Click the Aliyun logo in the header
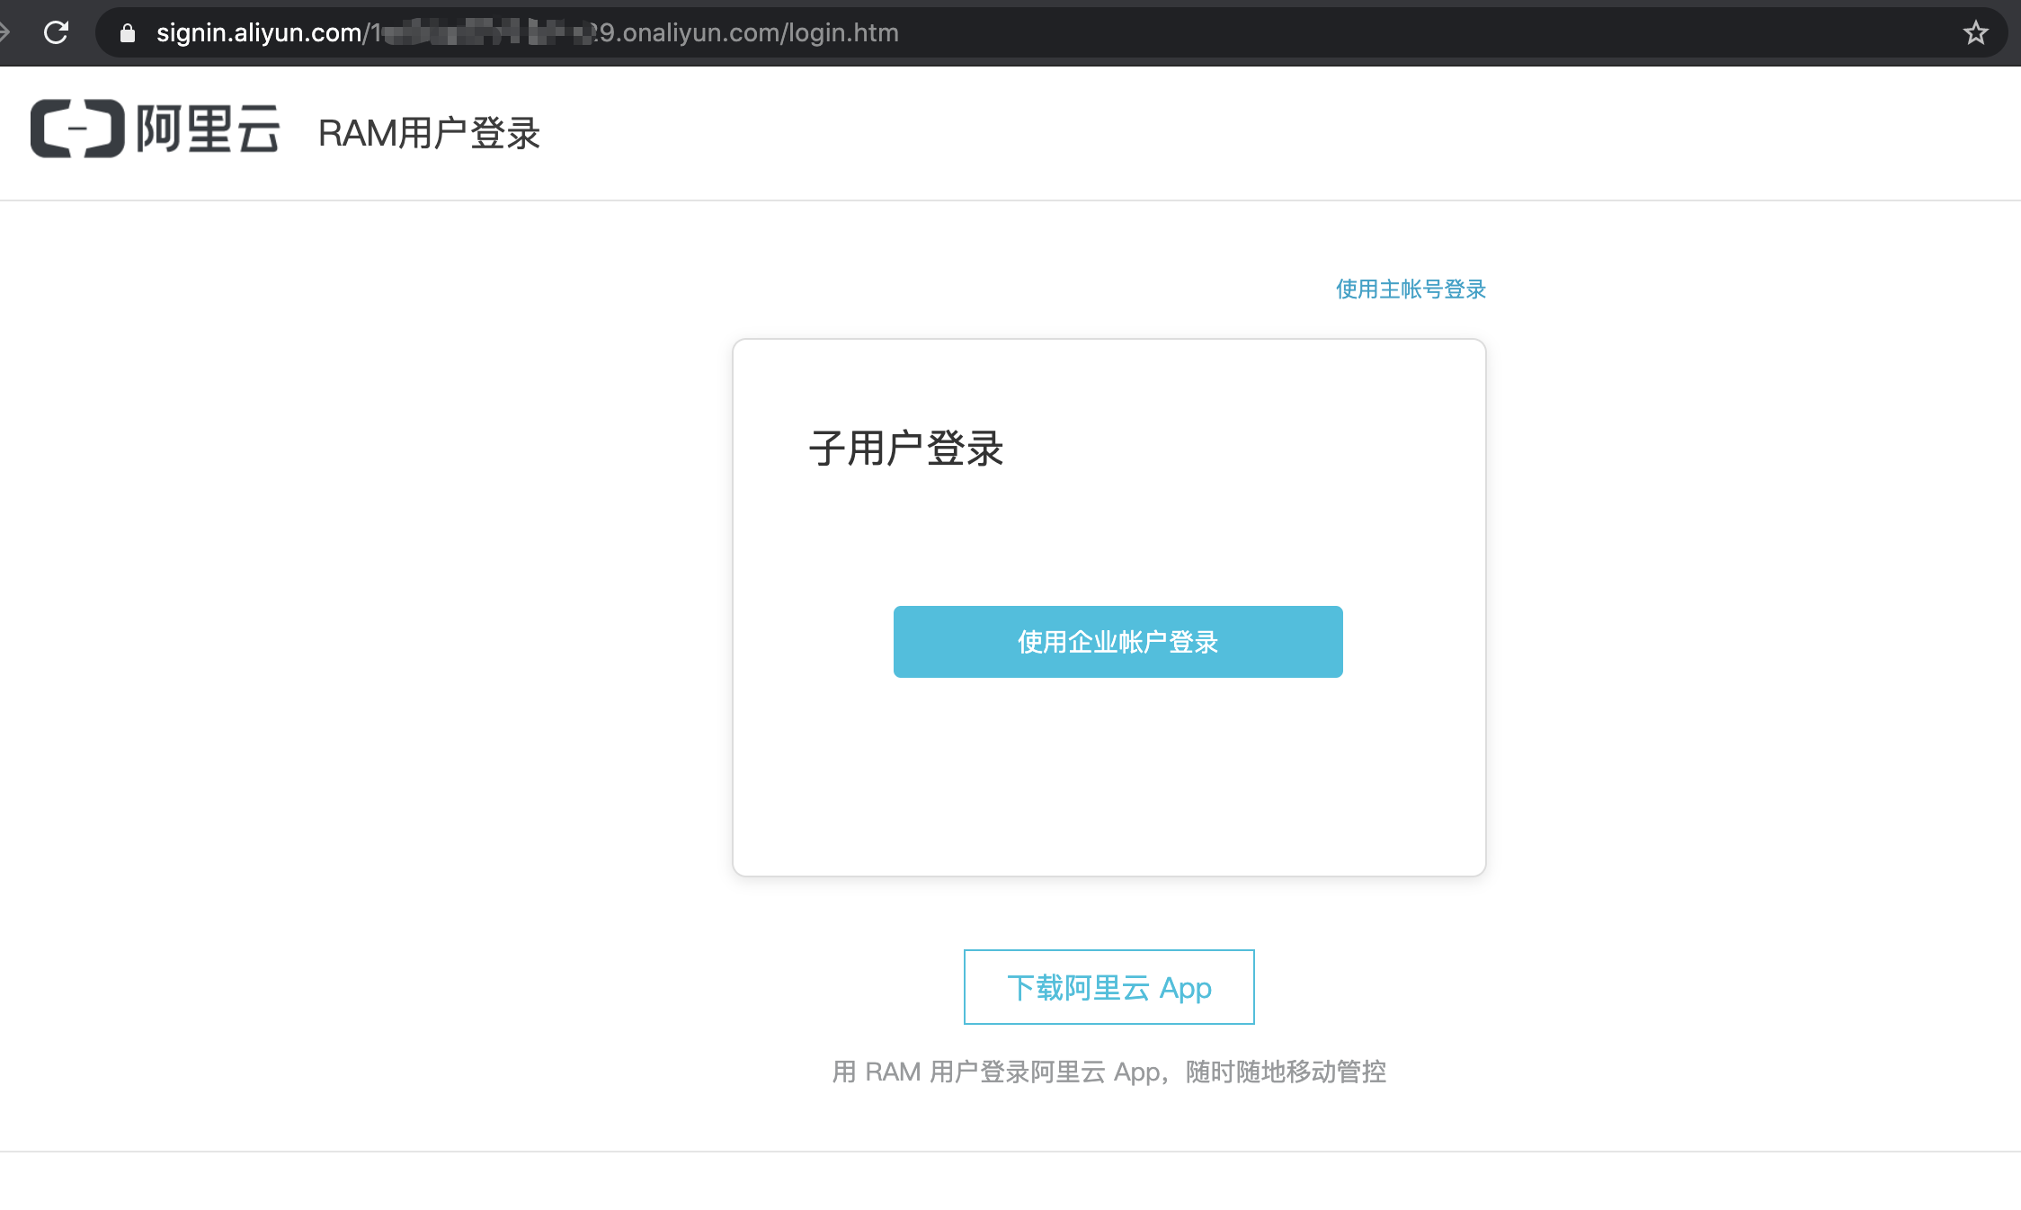 click(x=155, y=129)
